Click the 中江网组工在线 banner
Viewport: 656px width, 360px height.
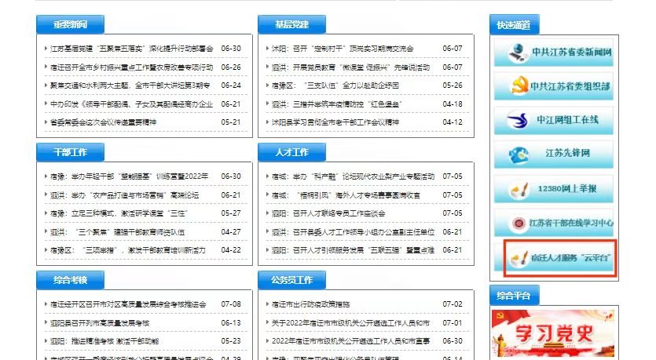(x=555, y=120)
